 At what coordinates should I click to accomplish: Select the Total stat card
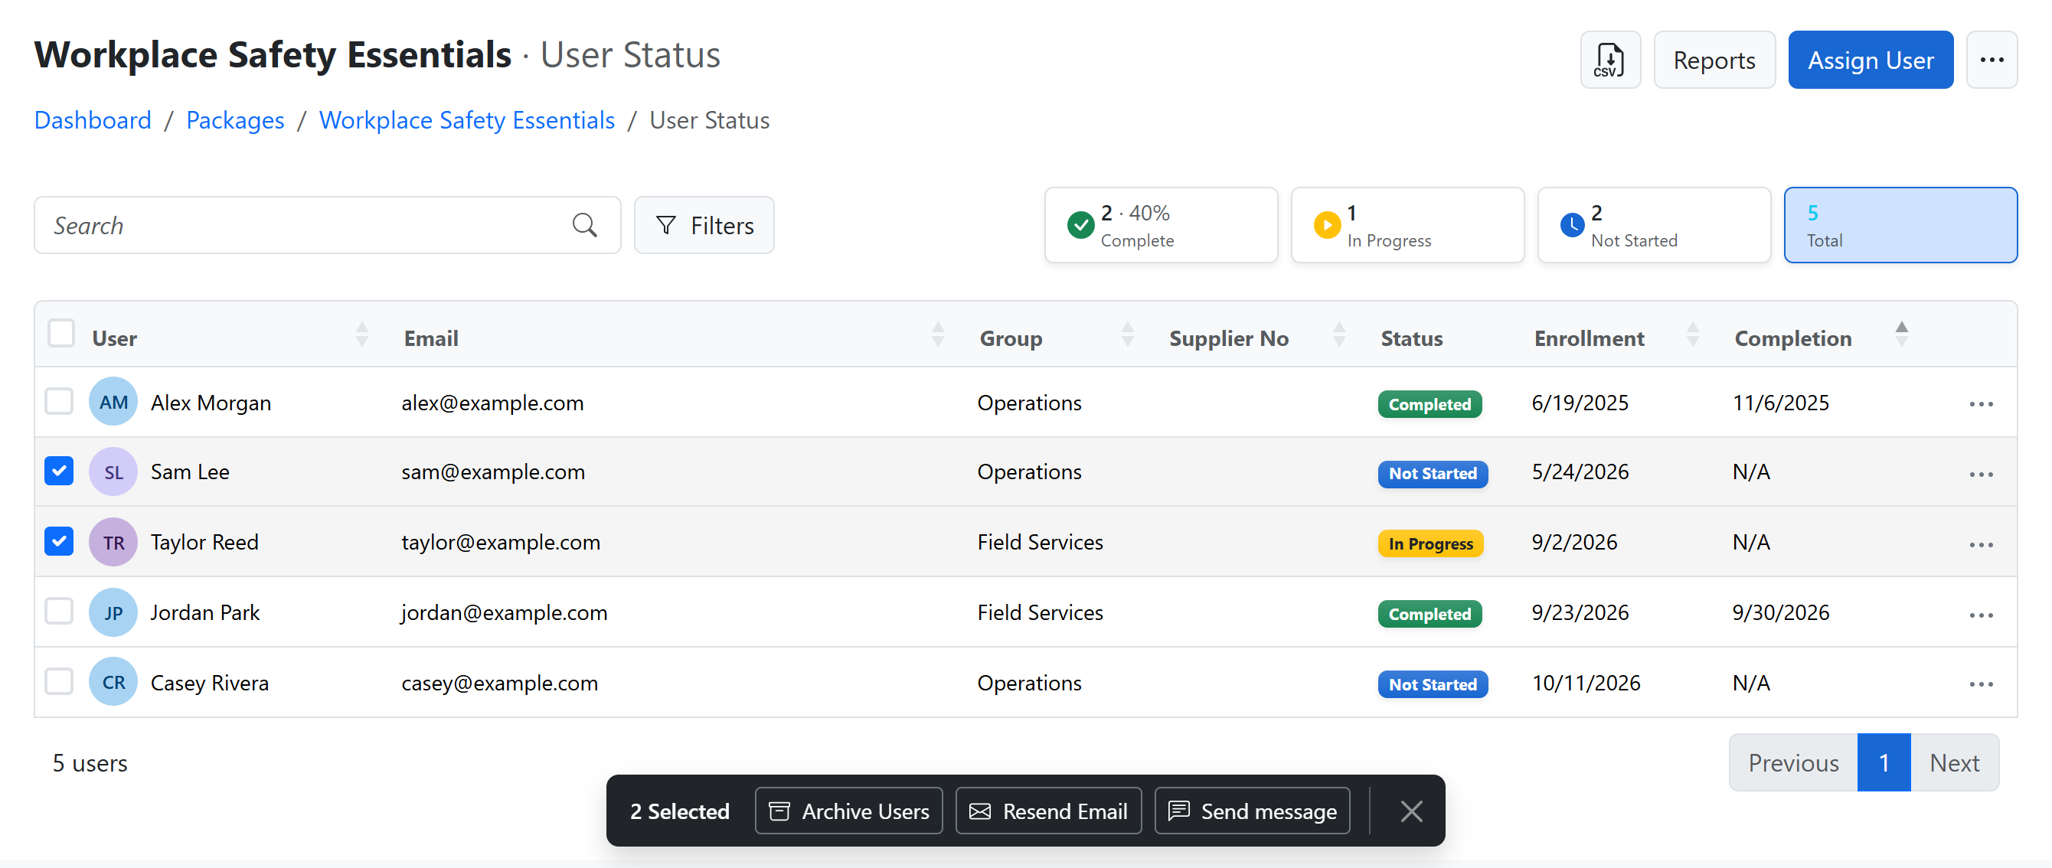coord(1900,225)
